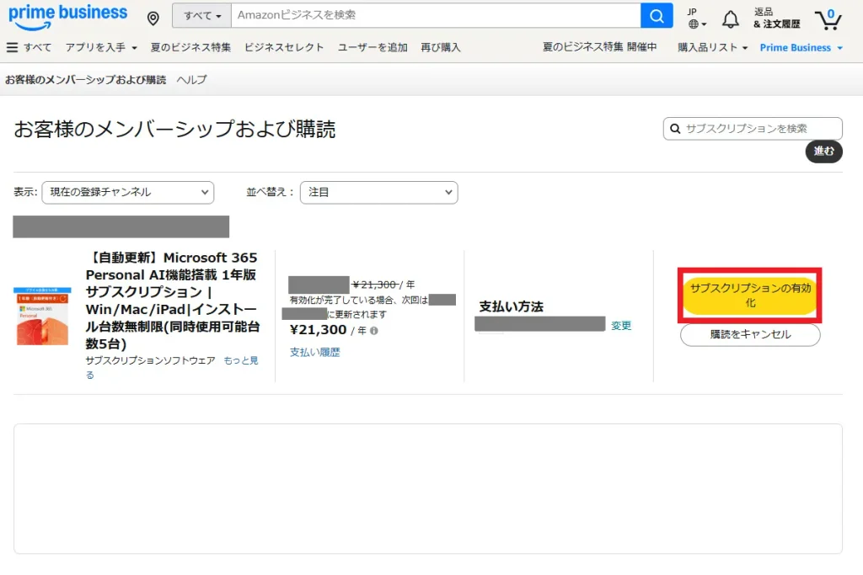Image resolution: width=863 pixels, height=575 pixels.
Task: Click the 変更 payment method link
Action: [621, 326]
